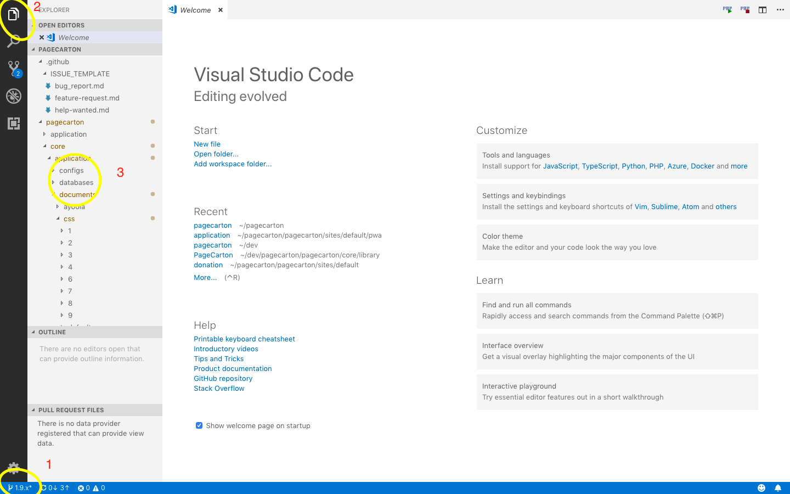790x494 pixels.
Task: Click the New file link
Action: click(207, 144)
